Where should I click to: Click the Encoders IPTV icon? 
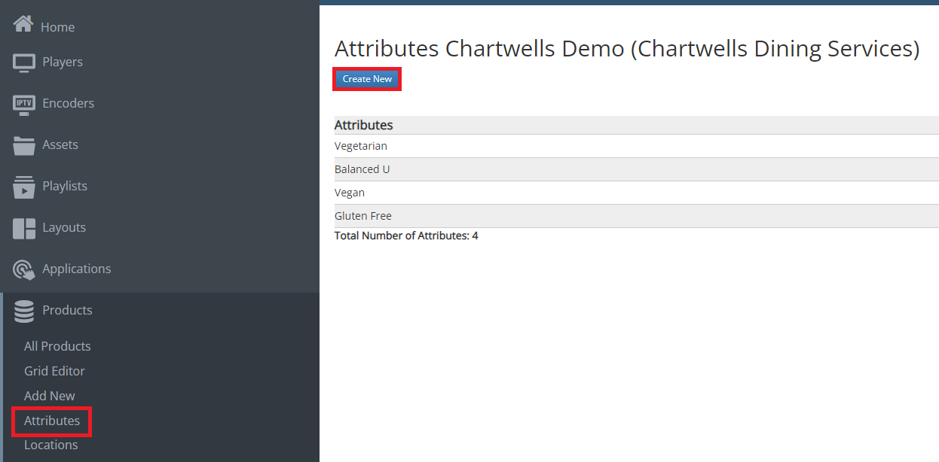tap(24, 104)
